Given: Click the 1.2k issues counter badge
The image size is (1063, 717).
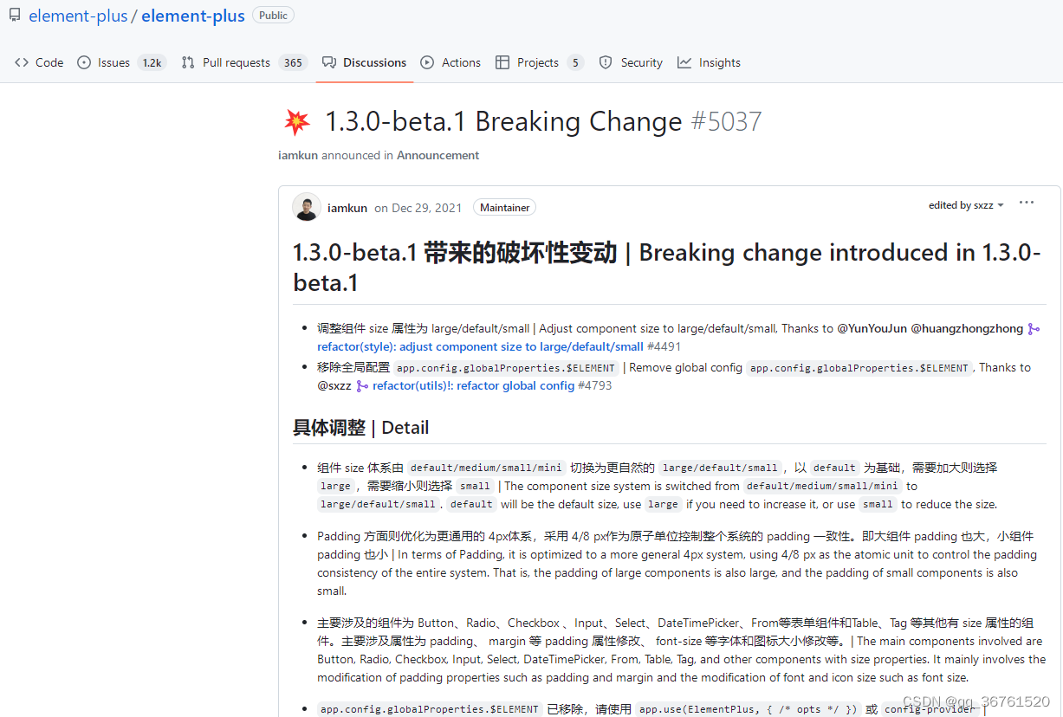Looking at the screenshot, I should 152,62.
